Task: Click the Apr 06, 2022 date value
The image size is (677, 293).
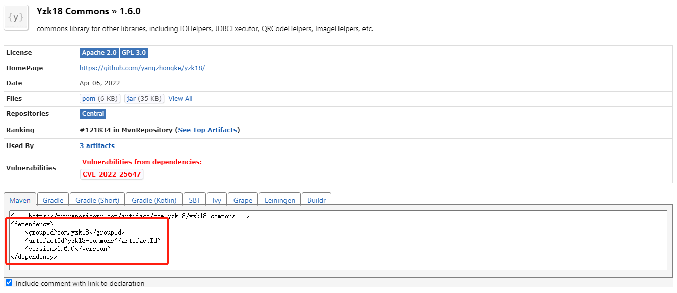Action: pos(100,83)
